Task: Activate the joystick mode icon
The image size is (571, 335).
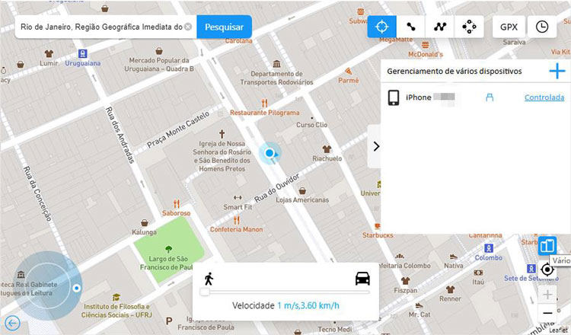Action: (469, 26)
